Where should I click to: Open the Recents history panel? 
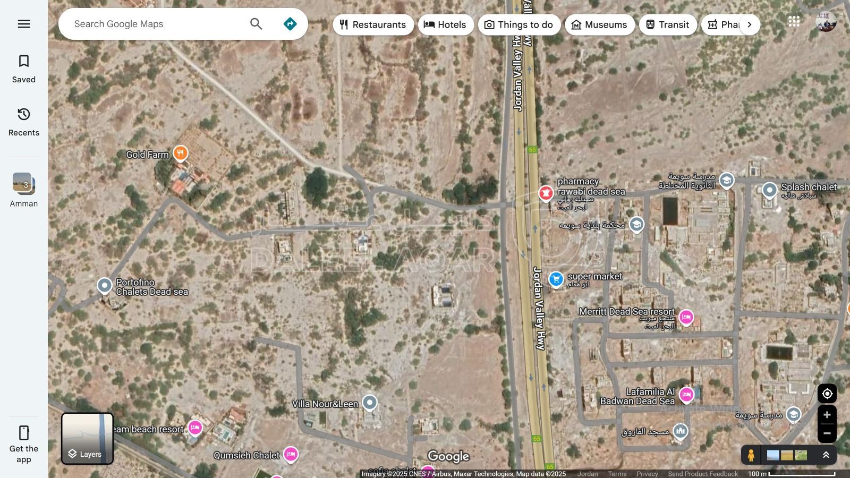(x=24, y=122)
